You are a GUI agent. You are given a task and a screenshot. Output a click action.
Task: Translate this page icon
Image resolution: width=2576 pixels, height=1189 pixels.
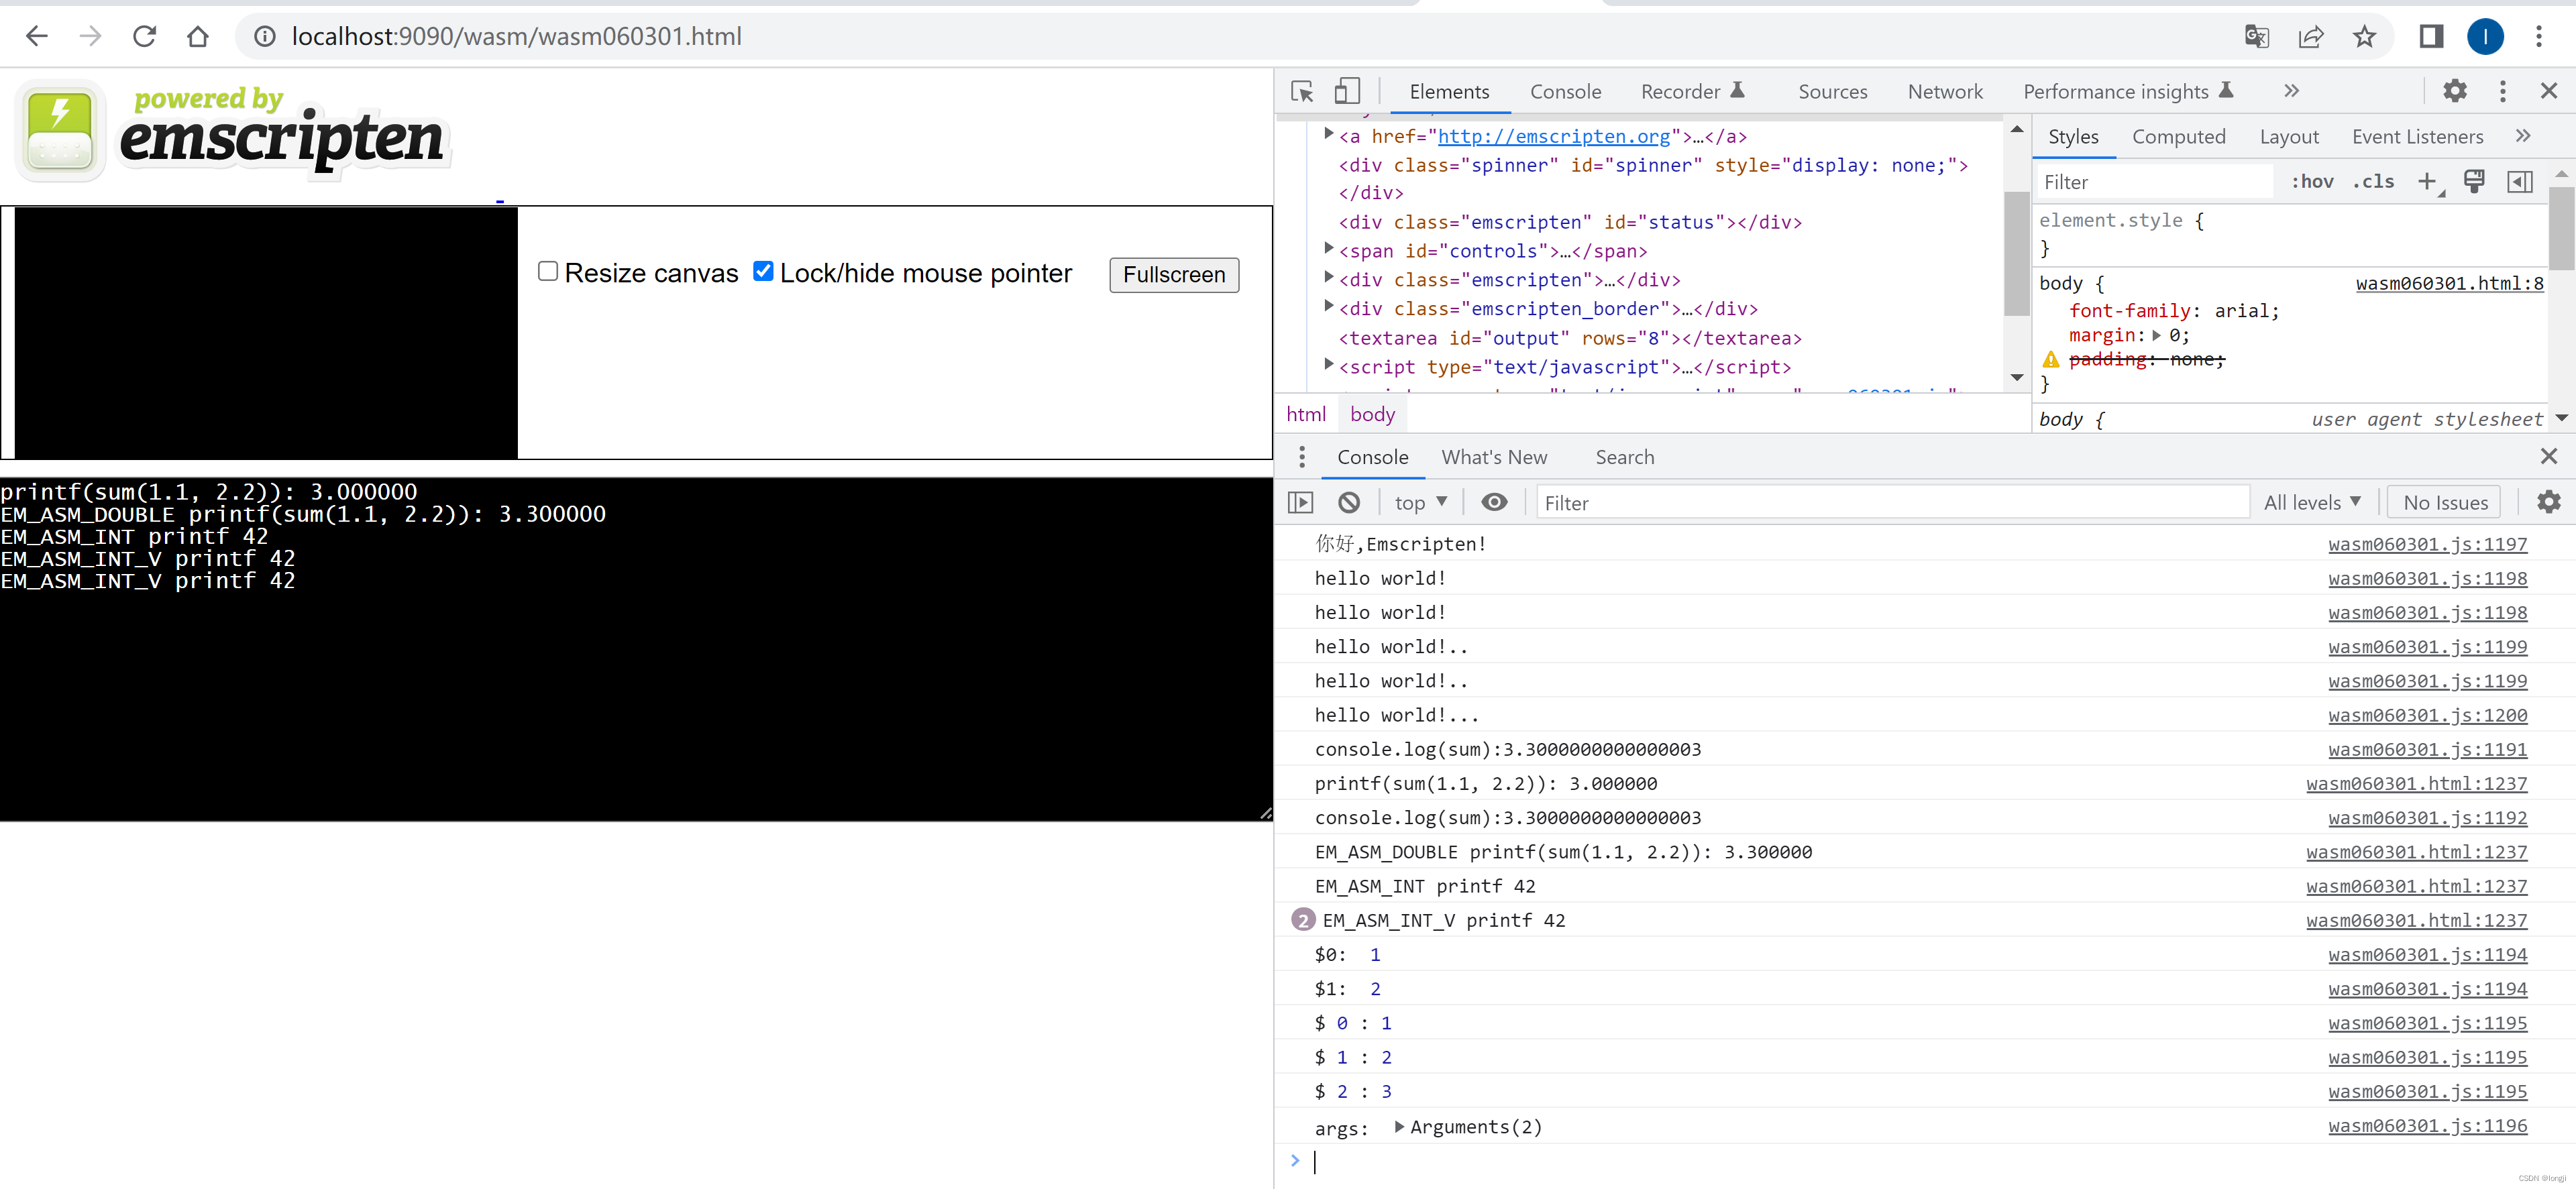tap(2257, 37)
